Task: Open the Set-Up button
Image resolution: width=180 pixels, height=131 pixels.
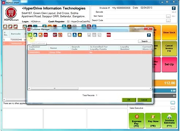Action: [x=169, y=64]
